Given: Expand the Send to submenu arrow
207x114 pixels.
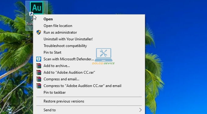Looking at the screenshot, I should (140, 110).
